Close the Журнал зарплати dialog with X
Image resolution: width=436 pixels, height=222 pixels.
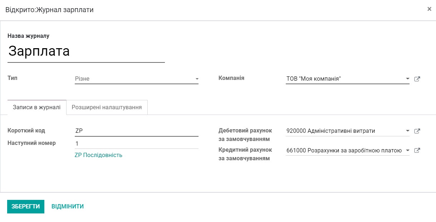[x=430, y=9]
